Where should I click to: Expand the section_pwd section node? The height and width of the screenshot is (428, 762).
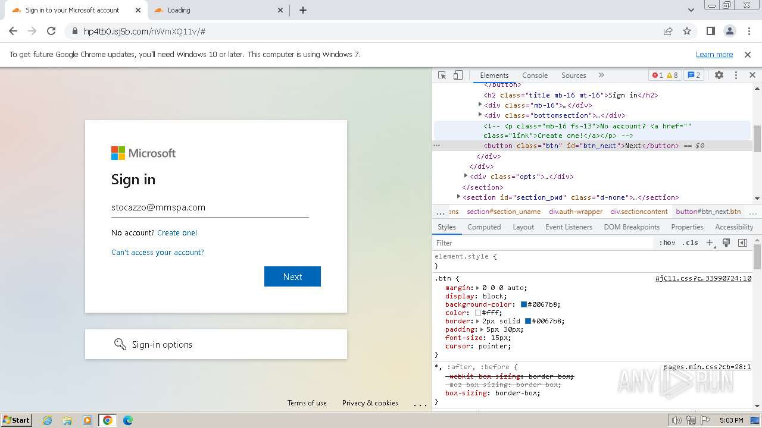pyautogui.click(x=458, y=196)
